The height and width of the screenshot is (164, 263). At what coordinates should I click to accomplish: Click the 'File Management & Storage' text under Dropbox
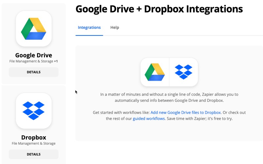coord(34,143)
